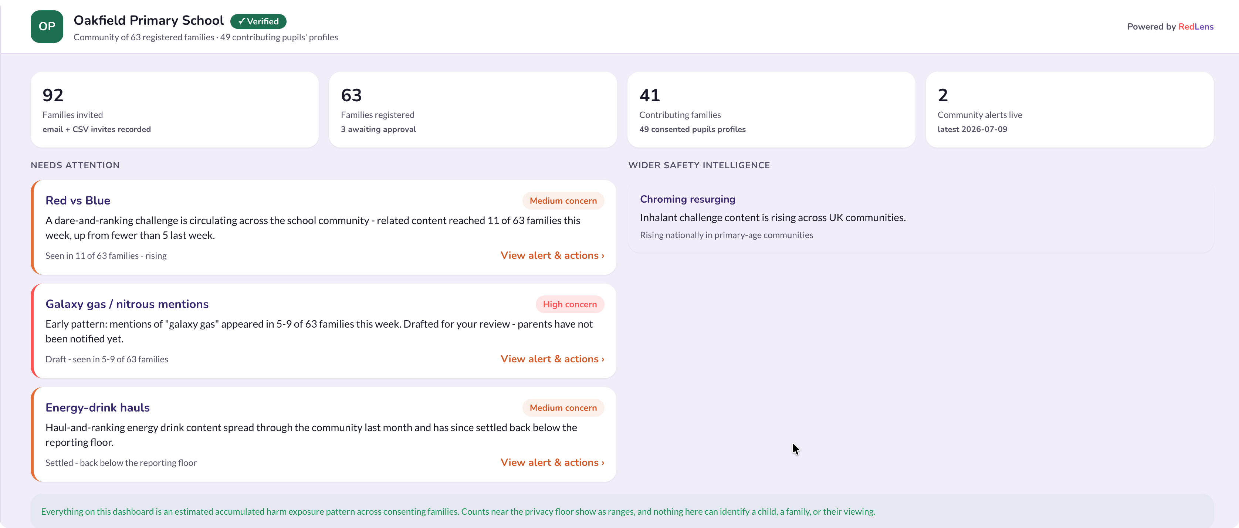Select the Galaxy gas / nitrous mentions title
Image resolution: width=1239 pixels, height=528 pixels.
[x=127, y=304]
